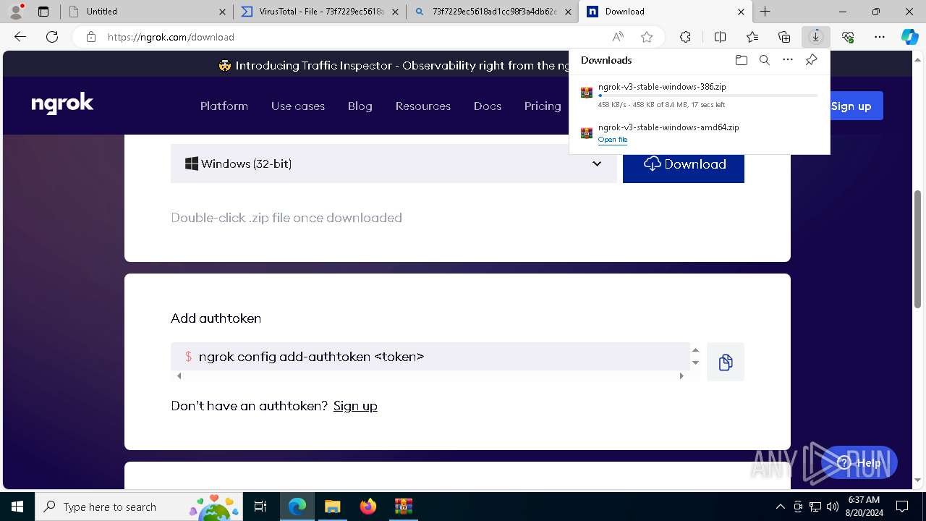This screenshot has width=926, height=521.
Task: Open the Use cases menu
Action: click(298, 106)
